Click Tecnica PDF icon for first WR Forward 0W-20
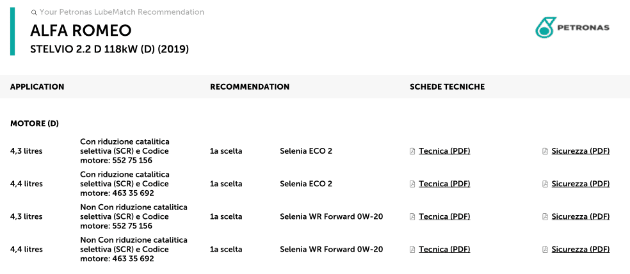Image resolution: width=630 pixels, height=274 pixels. tap(412, 216)
